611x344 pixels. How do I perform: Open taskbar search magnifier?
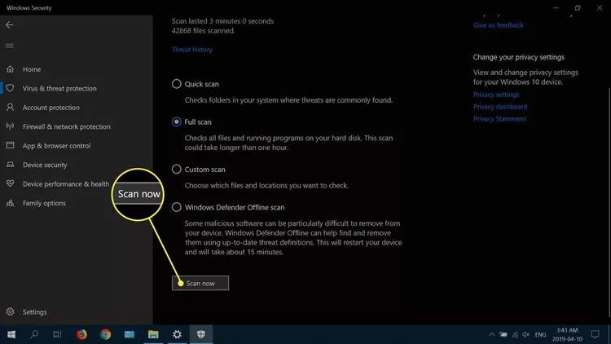coord(34,334)
